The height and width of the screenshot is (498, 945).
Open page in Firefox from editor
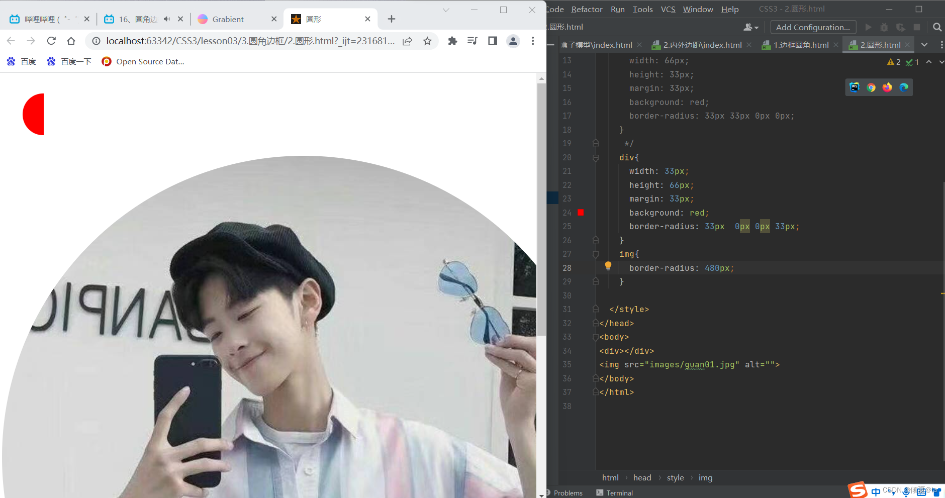click(887, 87)
